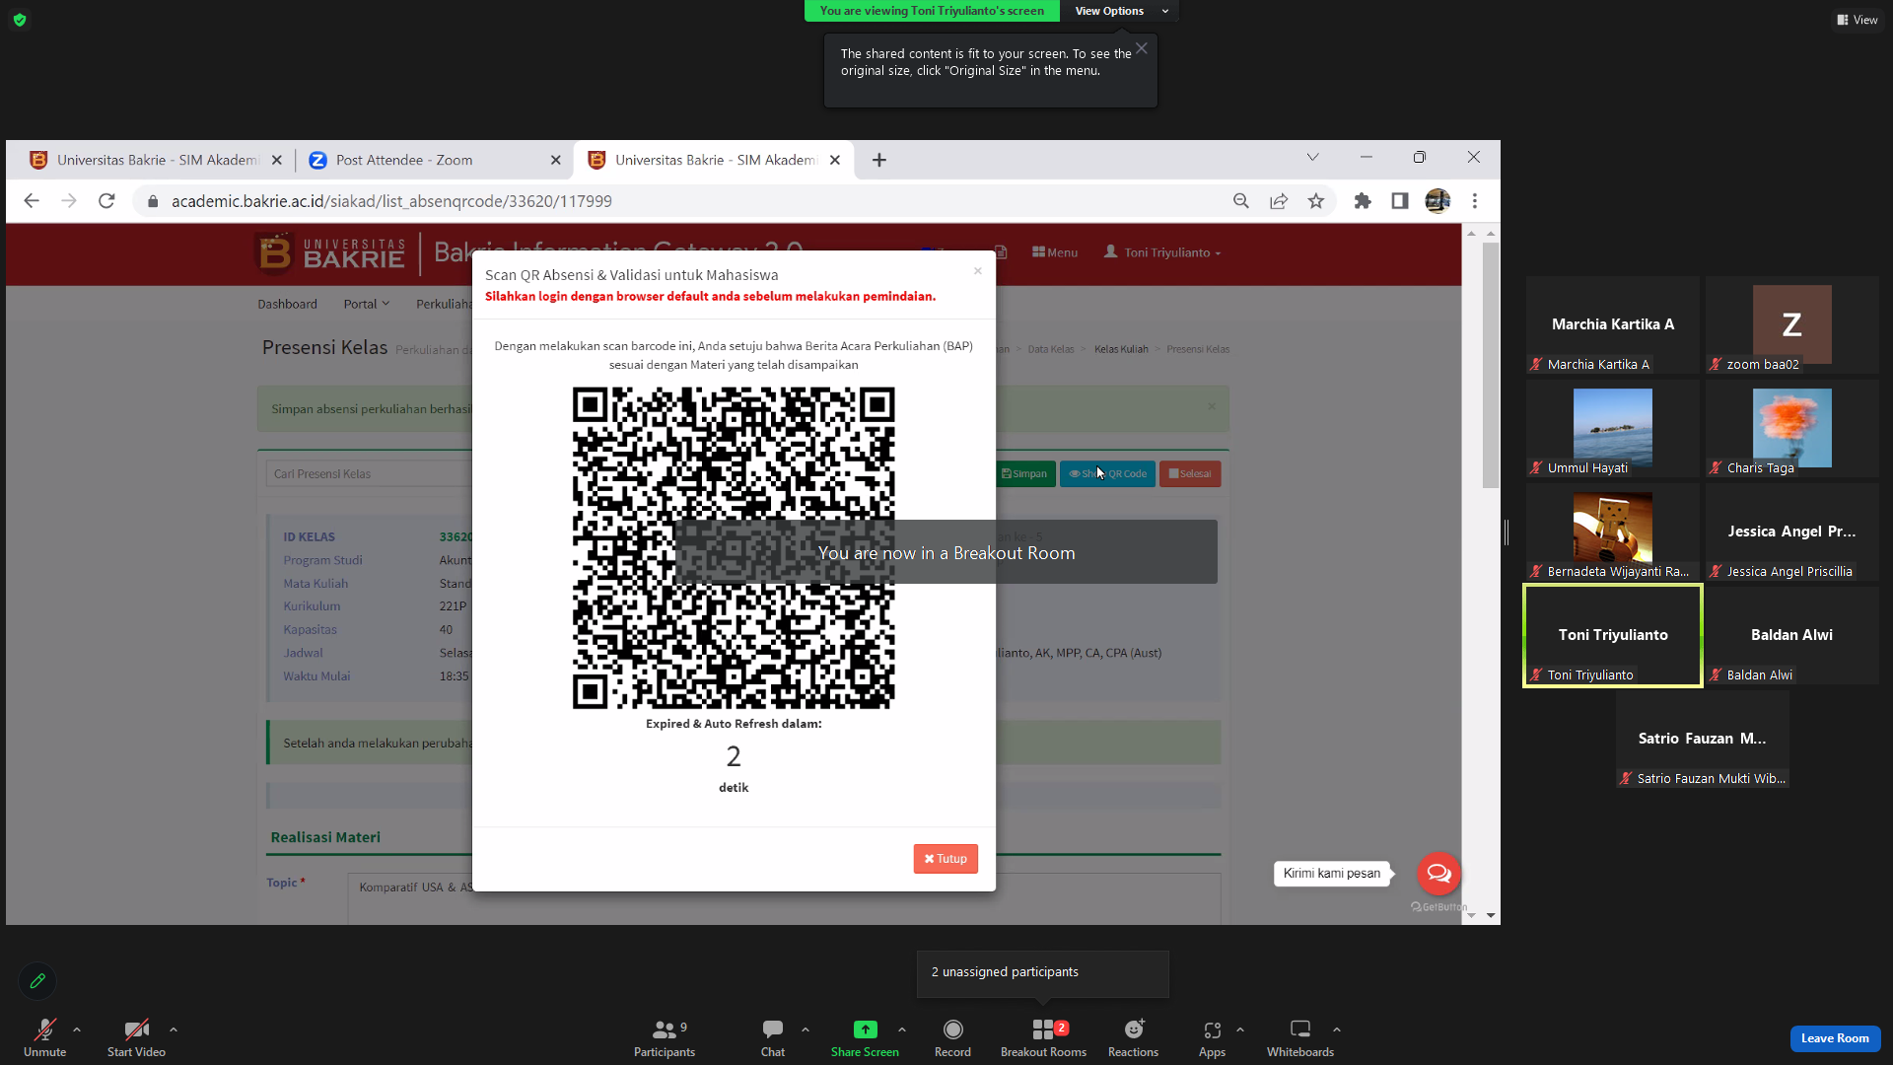Toggle the browser side panel

[1400, 201]
